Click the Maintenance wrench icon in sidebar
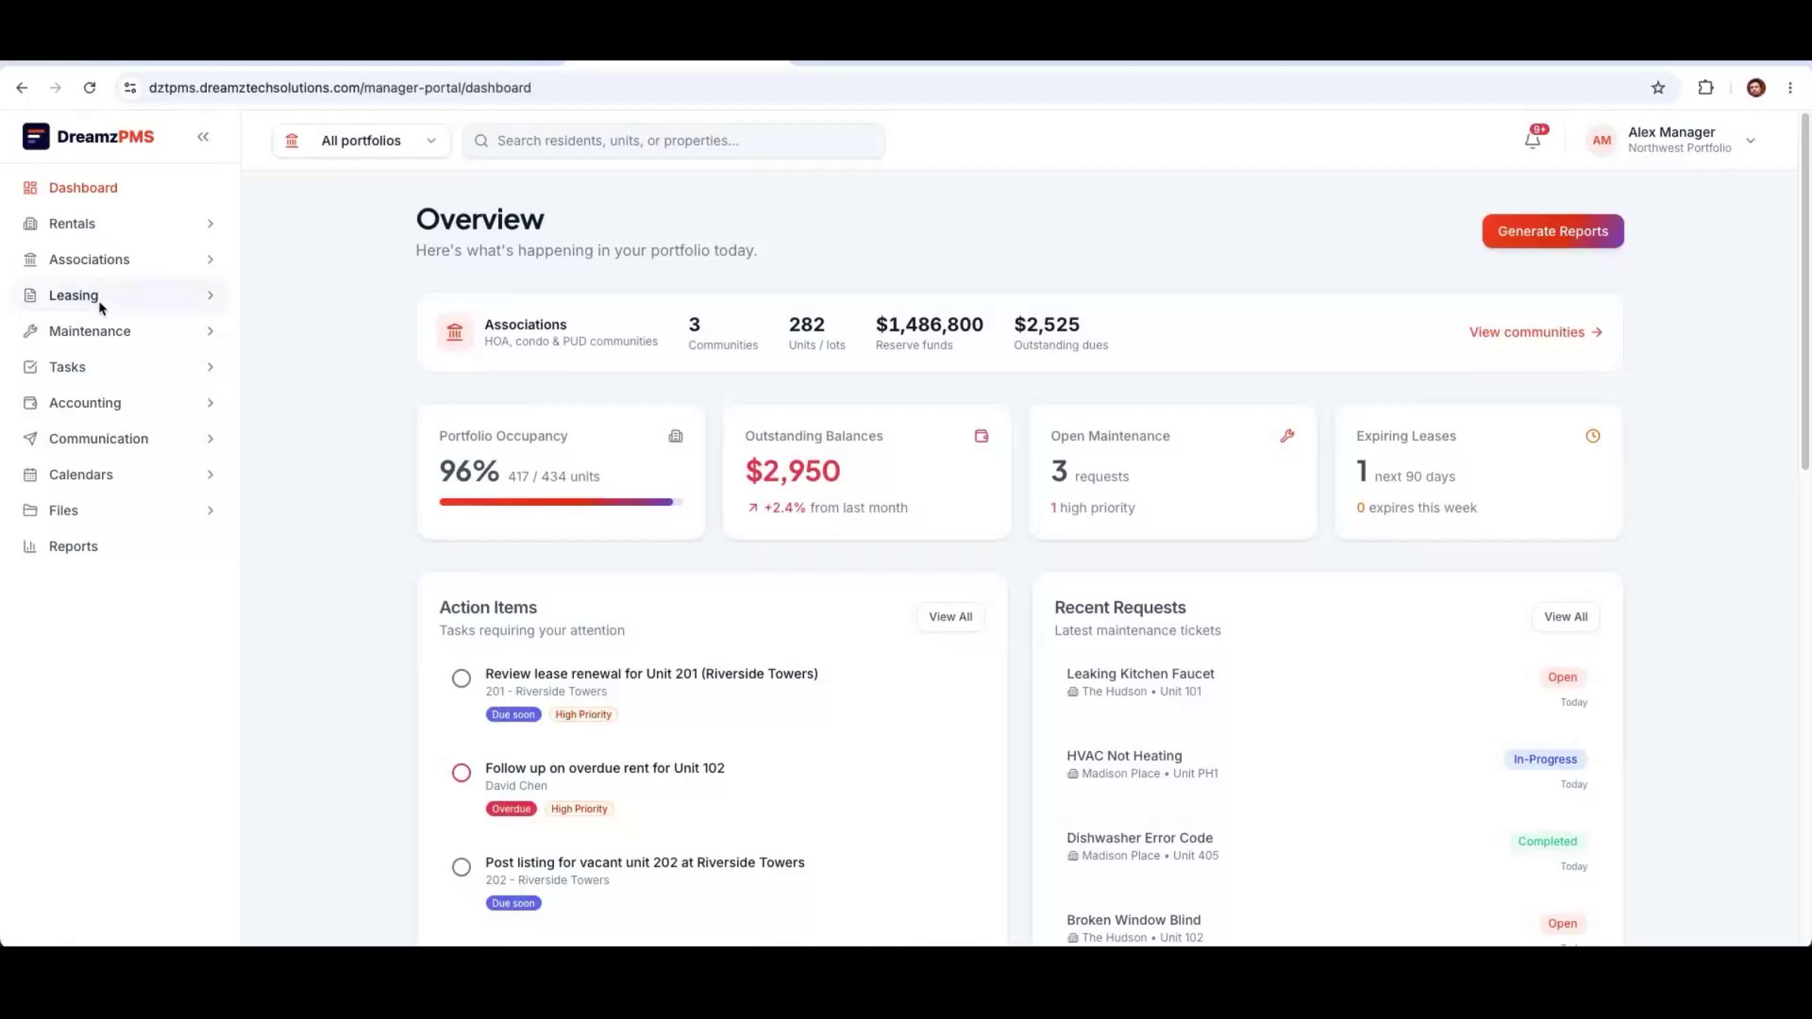Viewport: 1812px width, 1019px height. pos(30,331)
